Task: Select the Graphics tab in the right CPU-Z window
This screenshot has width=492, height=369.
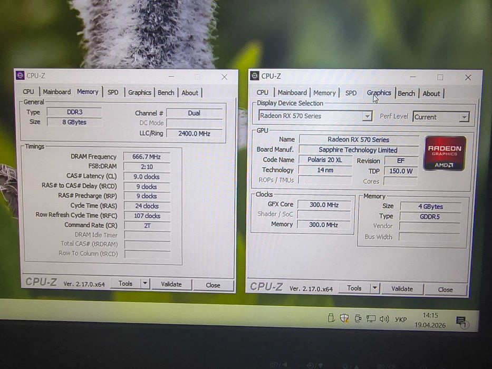Action: click(x=379, y=93)
